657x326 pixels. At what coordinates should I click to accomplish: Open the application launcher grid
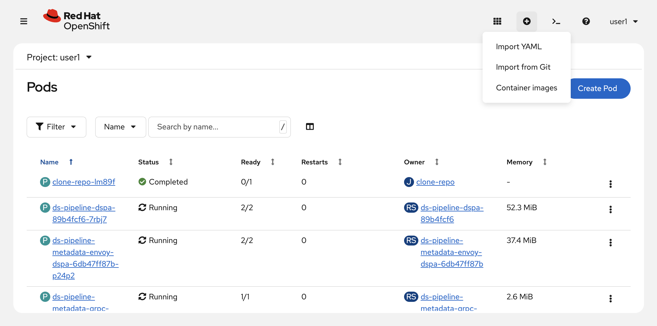click(x=497, y=21)
